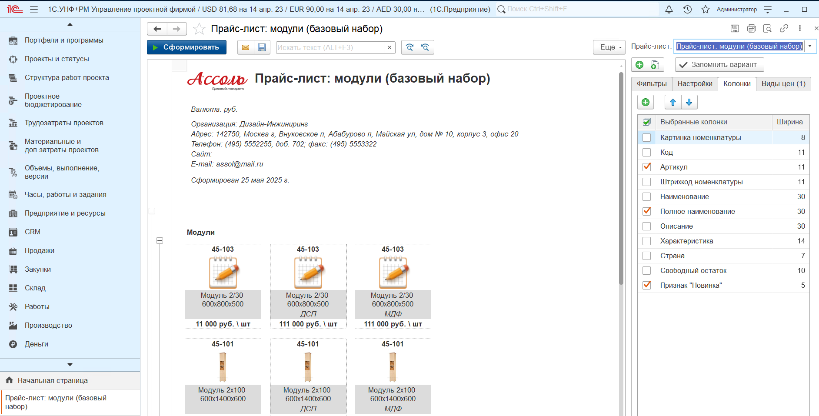Click in the Искать текст search field
Image resolution: width=819 pixels, height=416 pixels.
click(330, 47)
